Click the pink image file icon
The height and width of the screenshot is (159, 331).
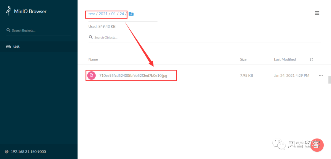click(91, 76)
